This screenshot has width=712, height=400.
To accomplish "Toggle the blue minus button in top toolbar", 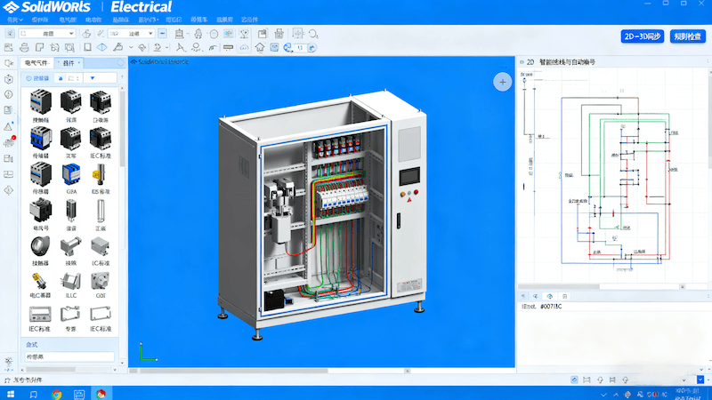I will tap(163, 33).
